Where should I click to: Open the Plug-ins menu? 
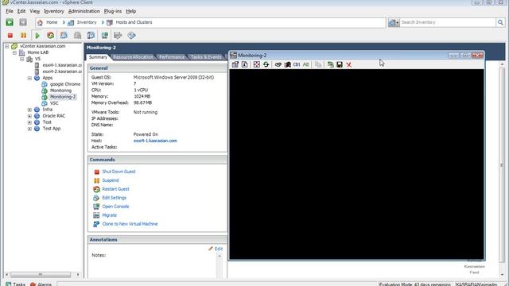point(113,11)
